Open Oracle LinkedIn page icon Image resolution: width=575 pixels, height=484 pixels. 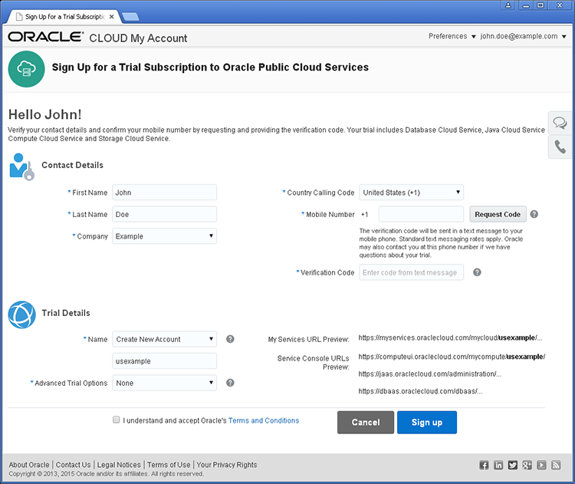tap(498, 466)
